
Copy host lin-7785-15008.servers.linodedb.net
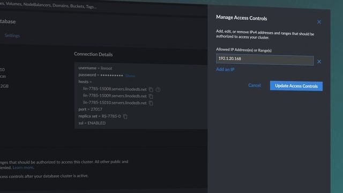click(151, 90)
